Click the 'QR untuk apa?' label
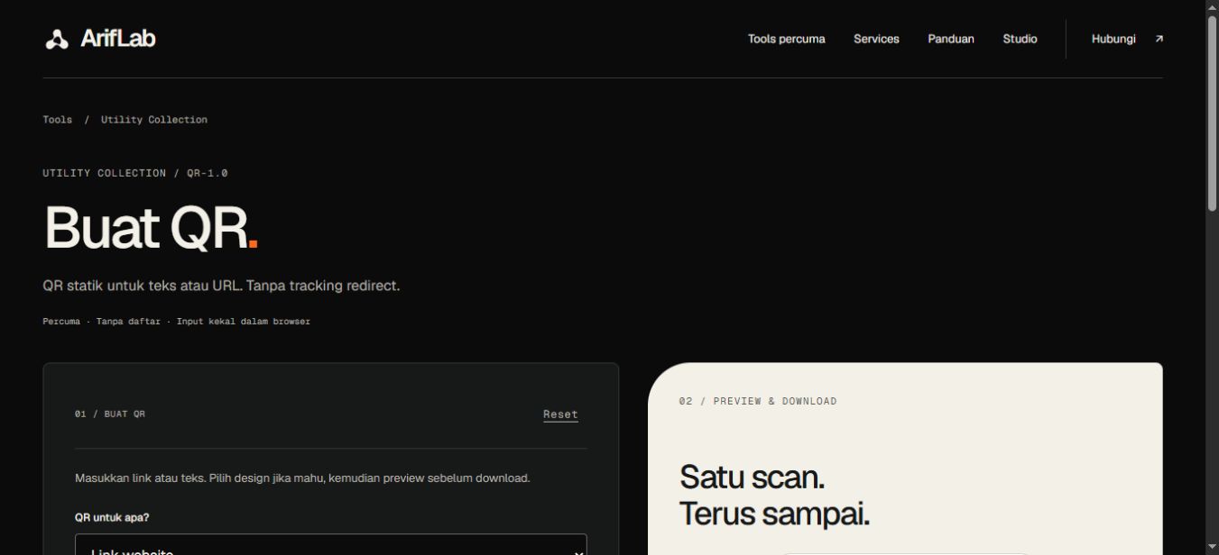The height and width of the screenshot is (555, 1219). click(x=112, y=518)
